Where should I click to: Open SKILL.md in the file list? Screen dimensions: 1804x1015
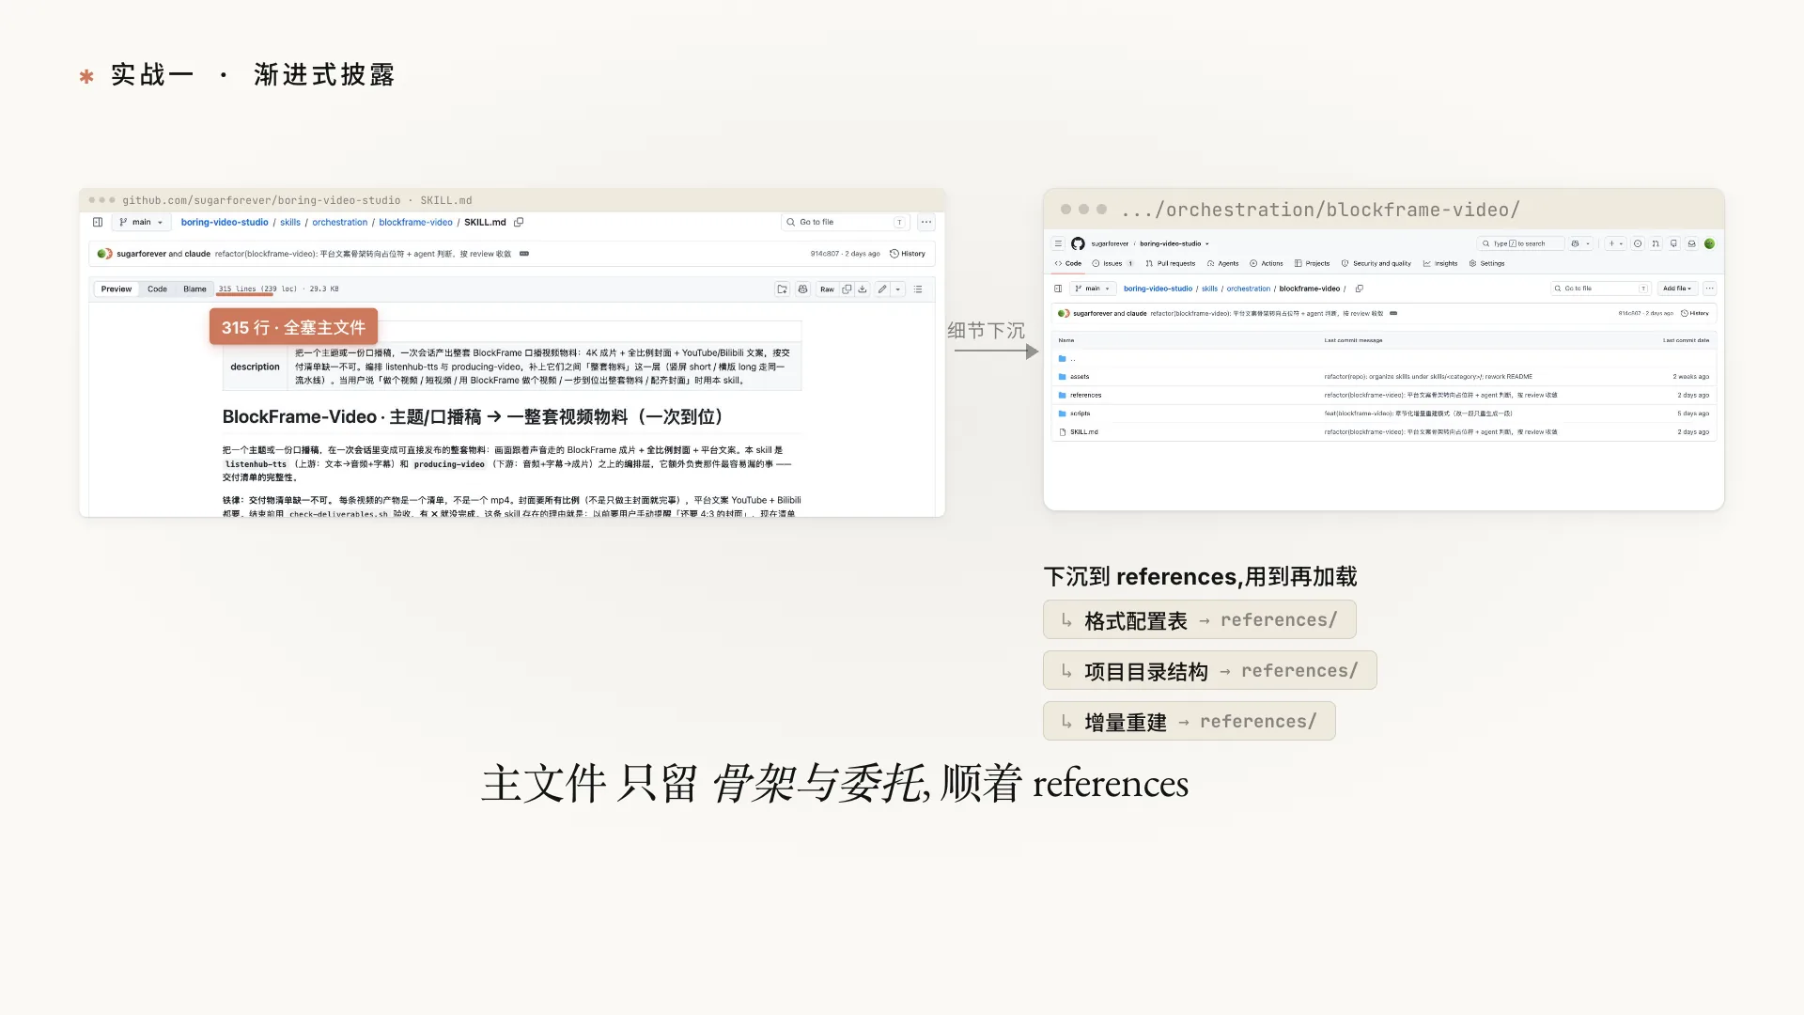[1083, 432]
